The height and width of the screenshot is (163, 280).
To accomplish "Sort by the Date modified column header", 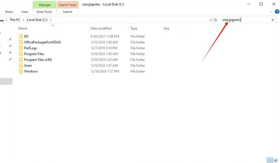I will coord(101,28).
